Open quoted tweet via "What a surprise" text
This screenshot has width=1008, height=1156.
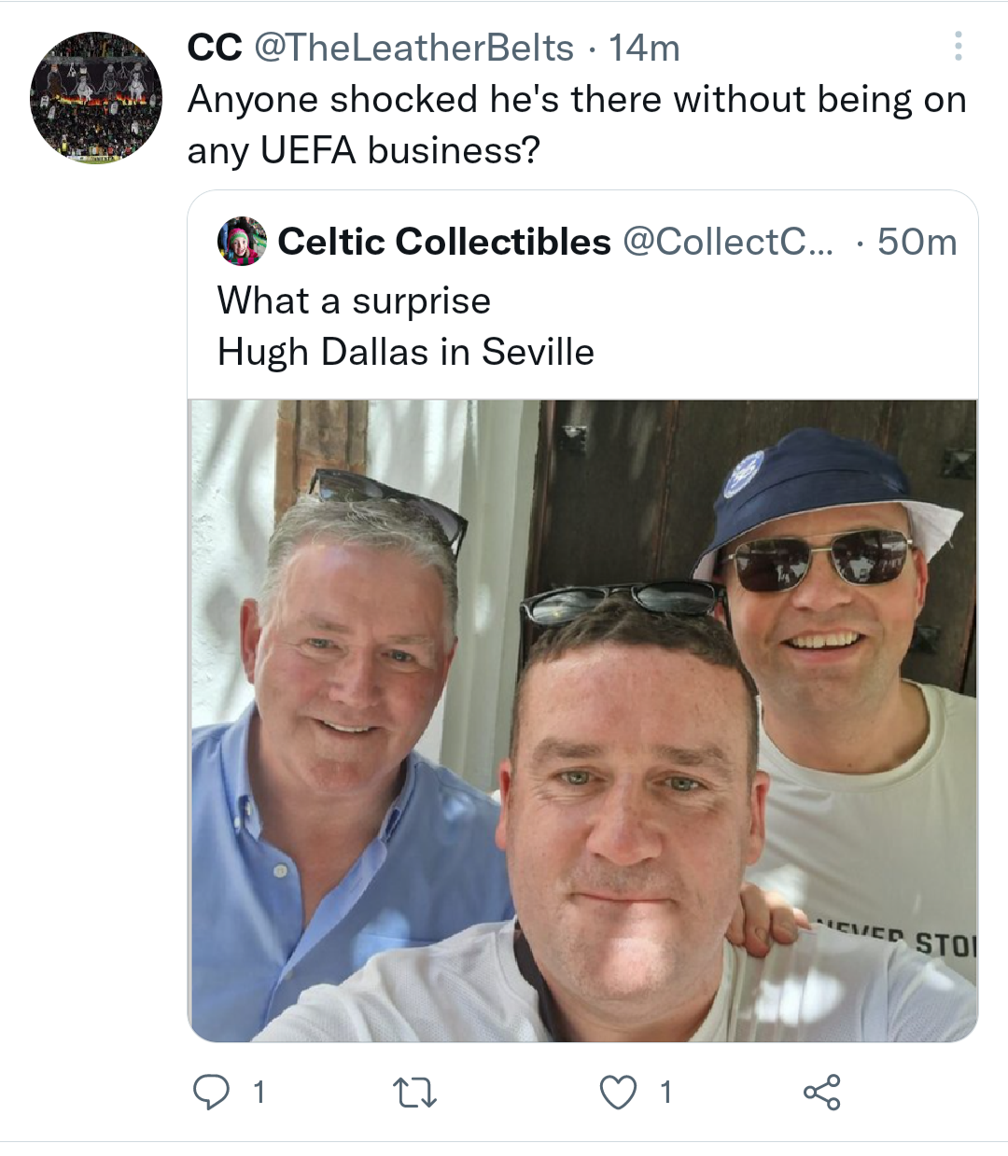[x=354, y=301]
